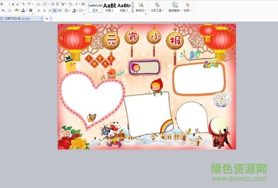Open the Chinese layout 'A' tool
The image size is (278, 188).
pyautogui.click(x=63, y=4)
